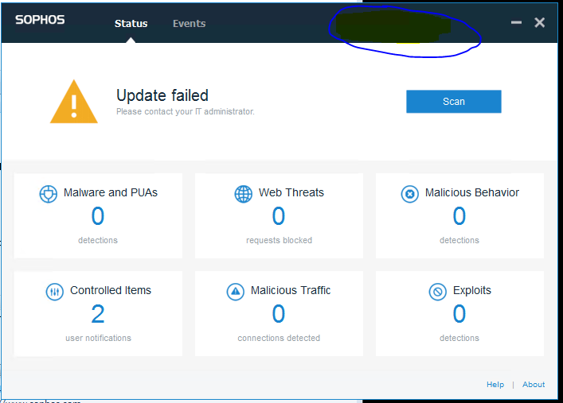
Task: Click the 'connections detected' label
Action: pos(279,338)
